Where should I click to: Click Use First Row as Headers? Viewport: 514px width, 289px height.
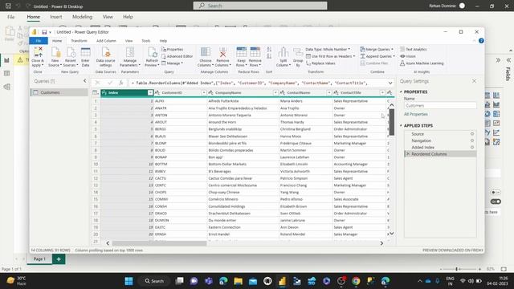[x=330, y=56]
